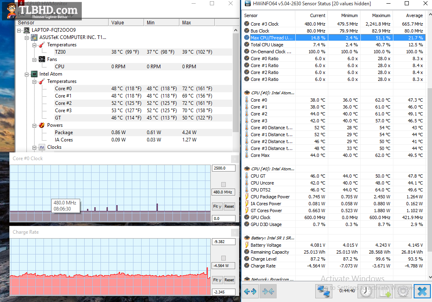Click the blue X close-sensors button in HWiNFO
The width and height of the screenshot is (432, 302).
click(422, 291)
